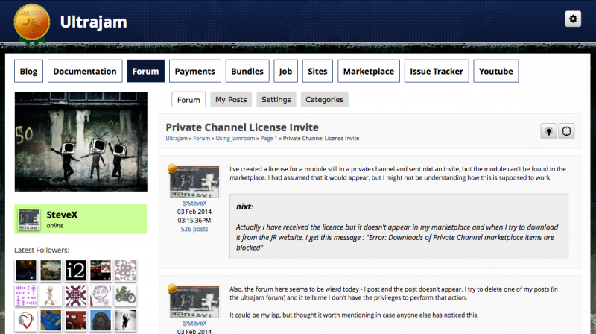Open the dark red collage follower avatar

[101, 271]
